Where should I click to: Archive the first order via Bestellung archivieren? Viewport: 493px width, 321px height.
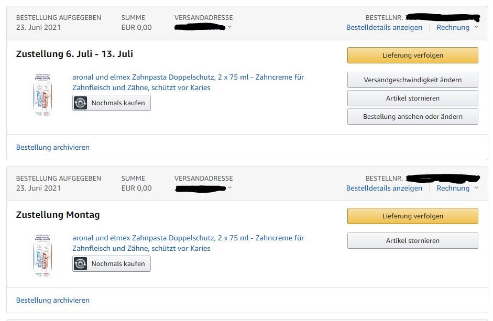53,147
